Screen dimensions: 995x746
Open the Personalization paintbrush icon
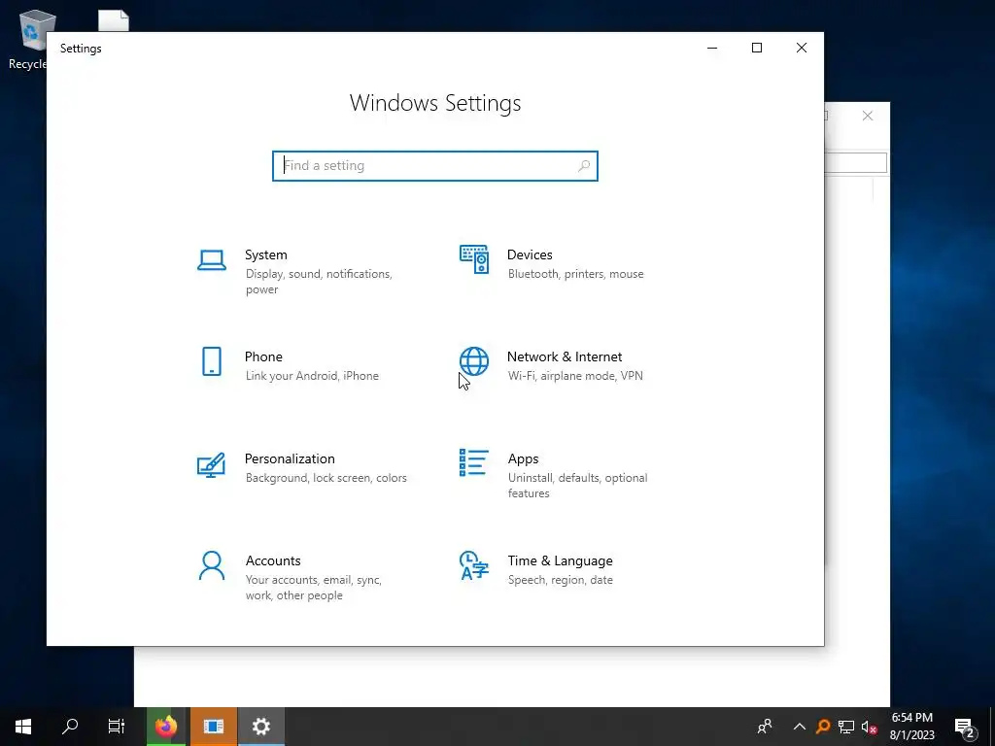pos(211,464)
